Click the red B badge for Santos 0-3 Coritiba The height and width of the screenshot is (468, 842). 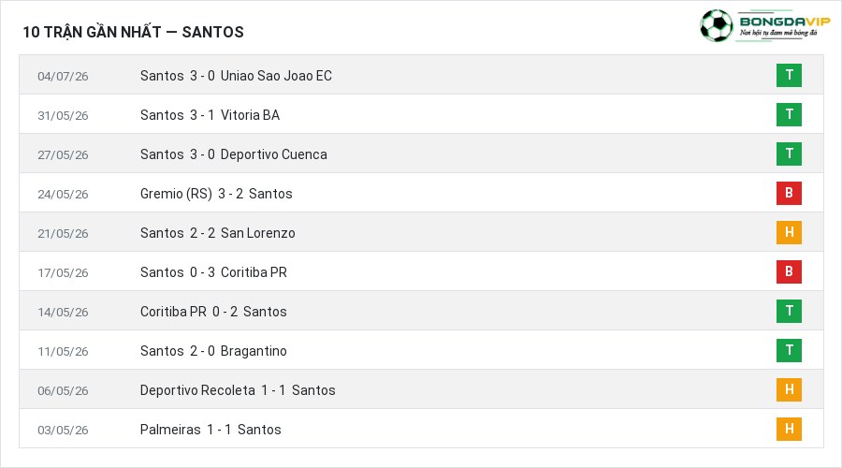[x=789, y=271]
